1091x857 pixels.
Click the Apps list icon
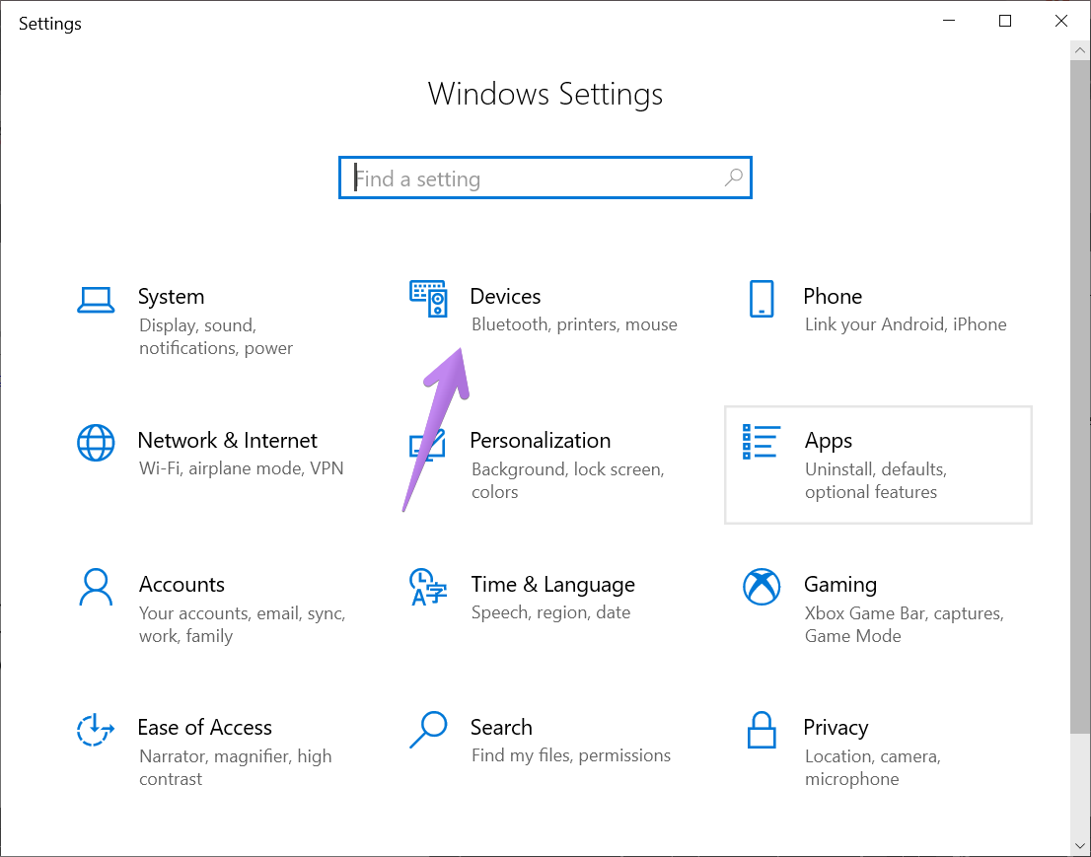tap(762, 442)
